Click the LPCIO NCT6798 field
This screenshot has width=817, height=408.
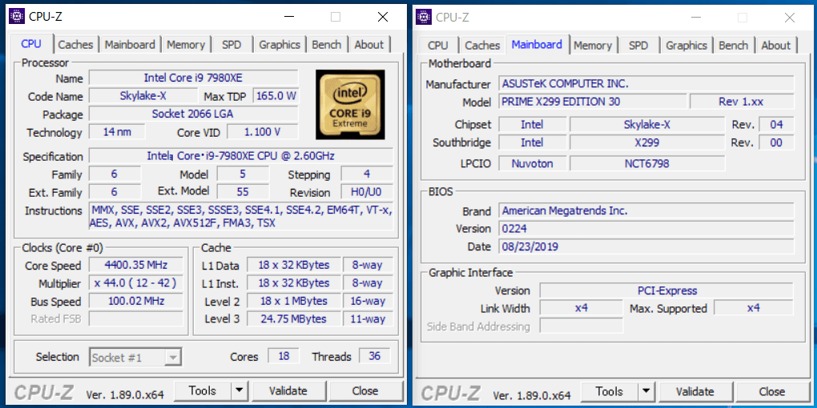click(x=647, y=163)
